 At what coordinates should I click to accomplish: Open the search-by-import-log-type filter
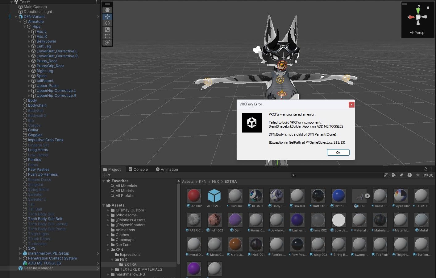coord(409,175)
